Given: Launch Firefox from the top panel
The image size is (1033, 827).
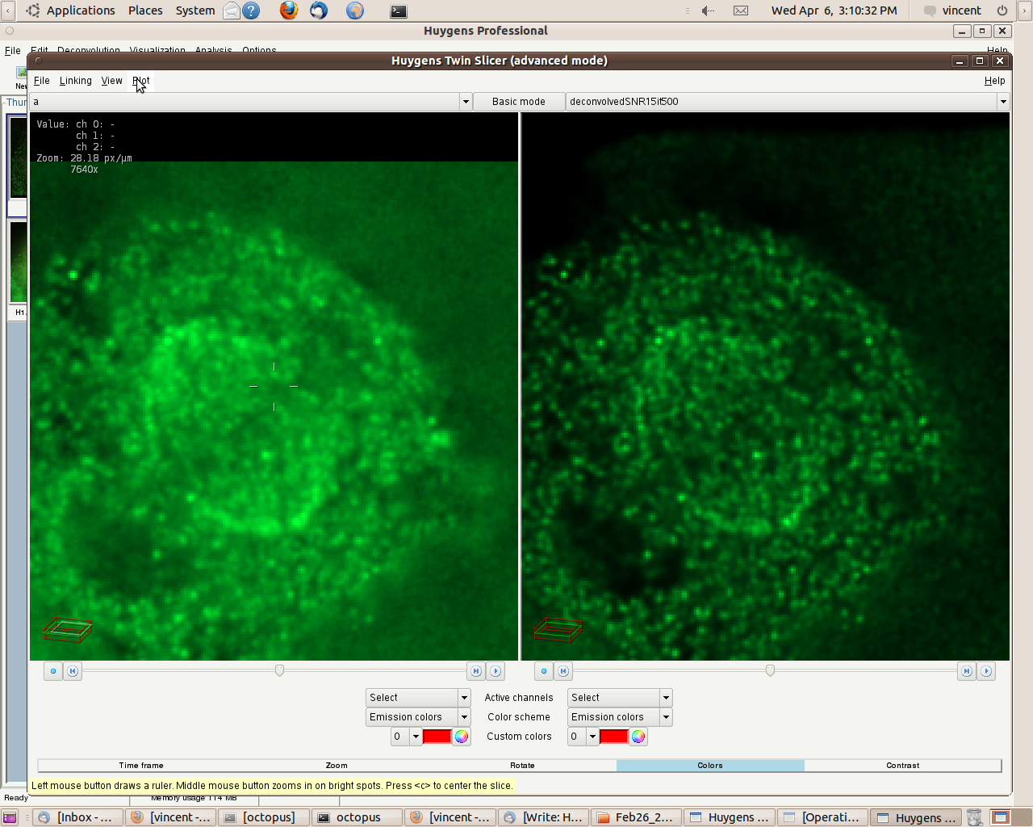Looking at the screenshot, I should point(289,10).
